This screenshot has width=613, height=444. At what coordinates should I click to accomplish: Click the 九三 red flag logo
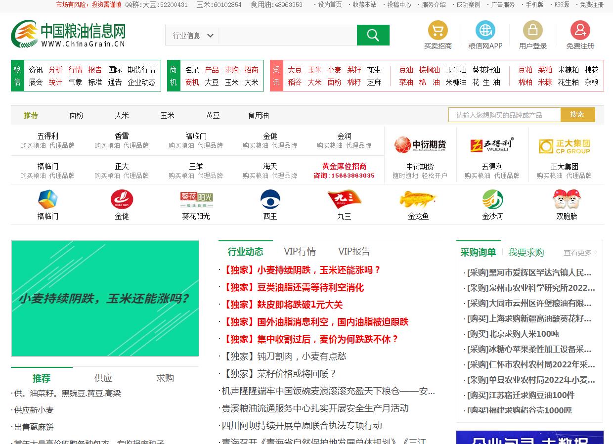(345, 199)
